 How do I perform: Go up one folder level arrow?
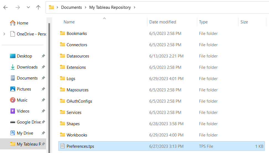click(38, 7)
